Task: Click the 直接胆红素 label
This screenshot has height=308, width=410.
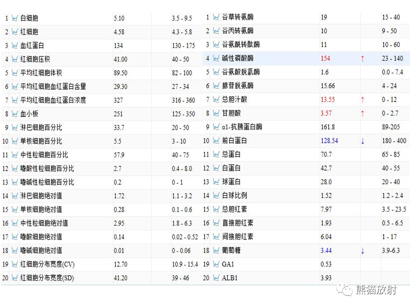Action: pos(237,223)
